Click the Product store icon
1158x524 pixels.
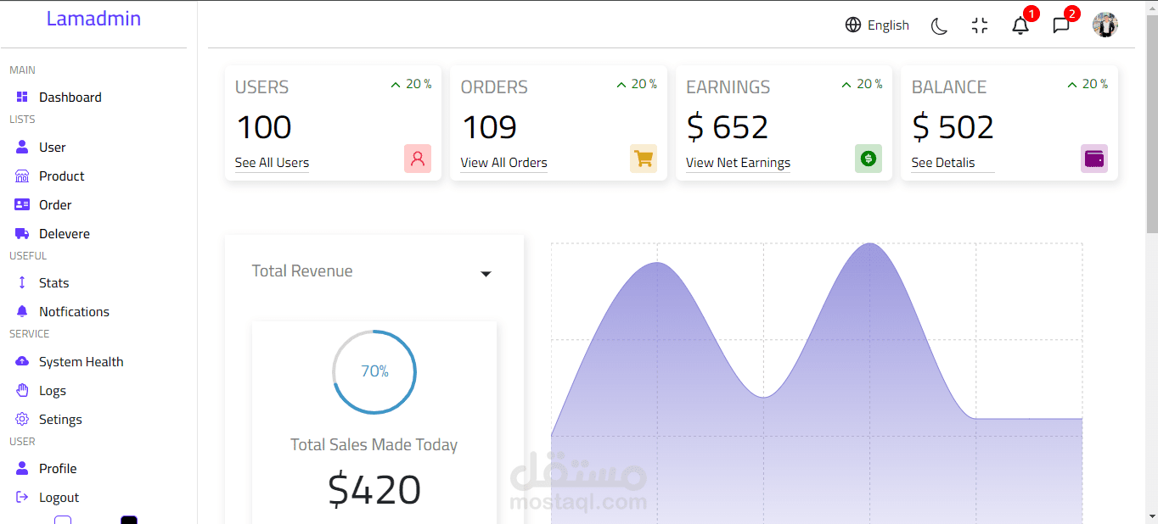[x=22, y=176]
